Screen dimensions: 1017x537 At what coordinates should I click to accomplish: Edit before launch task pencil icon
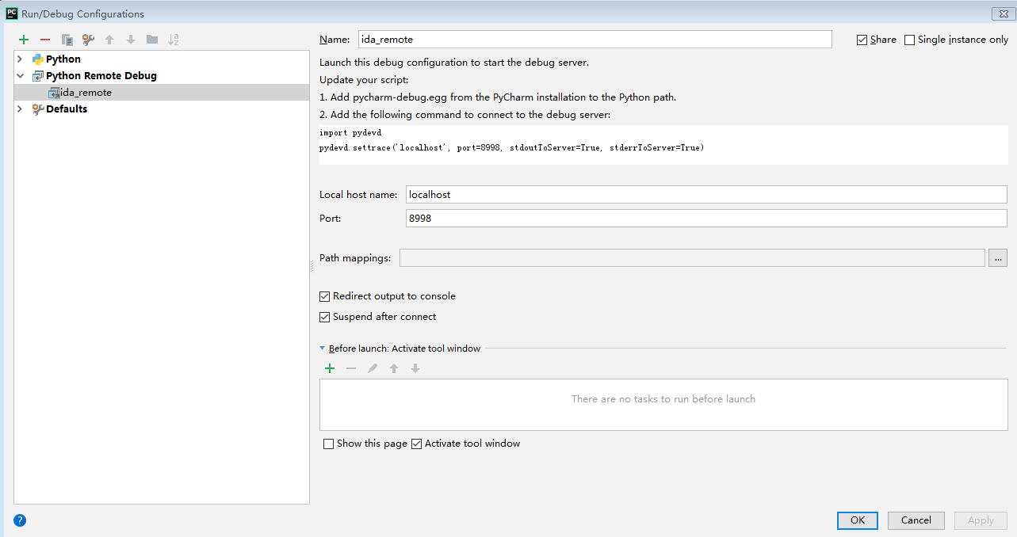point(373,368)
